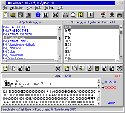The image size is (125, 113).
Task: Select key 2B55 in key list
Action: [x=91, y=41]
